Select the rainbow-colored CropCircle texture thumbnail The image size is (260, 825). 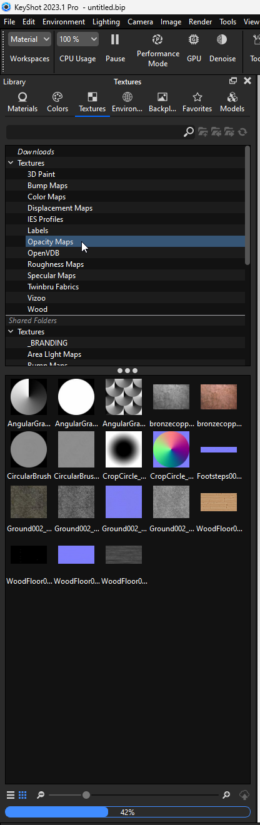click(x=171, y=449)
